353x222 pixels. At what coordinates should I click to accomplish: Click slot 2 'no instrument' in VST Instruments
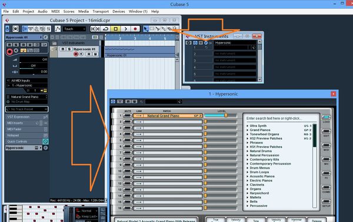point(235,53)
